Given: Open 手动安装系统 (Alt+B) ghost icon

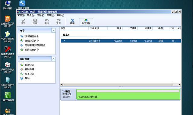Looking at the screenshot, I should tap(8, 37).
